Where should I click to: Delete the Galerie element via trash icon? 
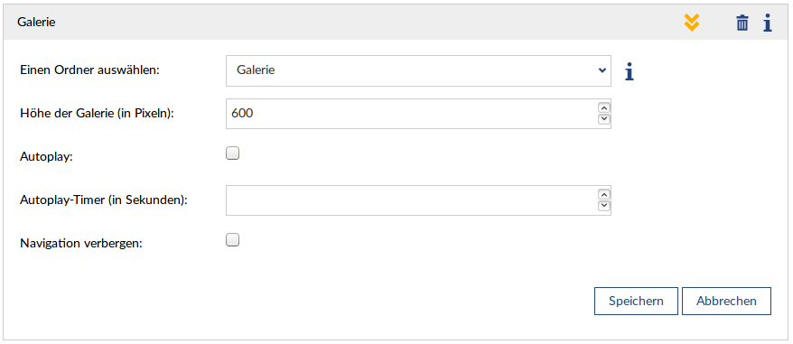point(742,23)
